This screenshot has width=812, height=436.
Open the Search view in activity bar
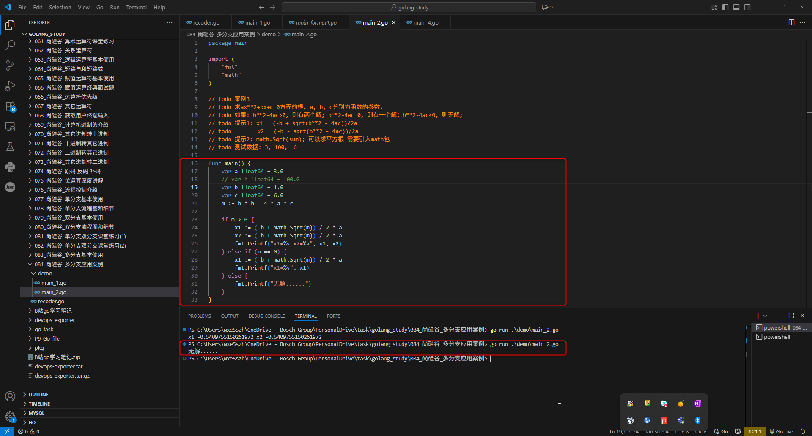pyautogui.click(x=10, y=45)
